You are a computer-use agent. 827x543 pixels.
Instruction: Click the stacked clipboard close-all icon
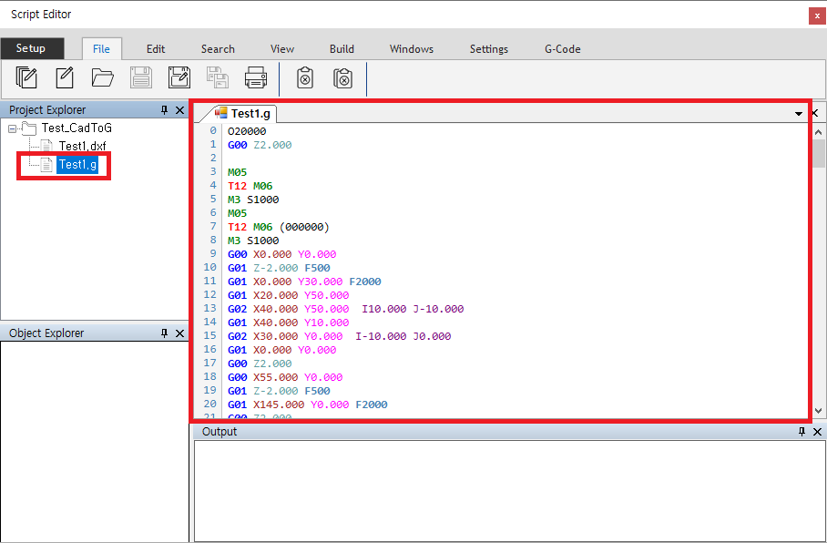[x=342, y=78]
